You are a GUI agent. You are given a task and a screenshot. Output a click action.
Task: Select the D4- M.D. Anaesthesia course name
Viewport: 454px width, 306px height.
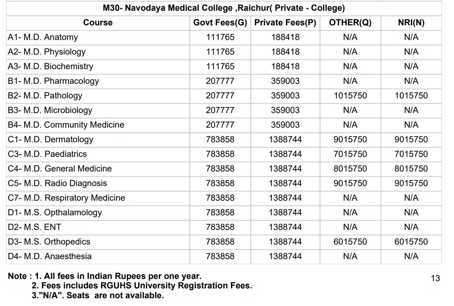click(49, 257)
